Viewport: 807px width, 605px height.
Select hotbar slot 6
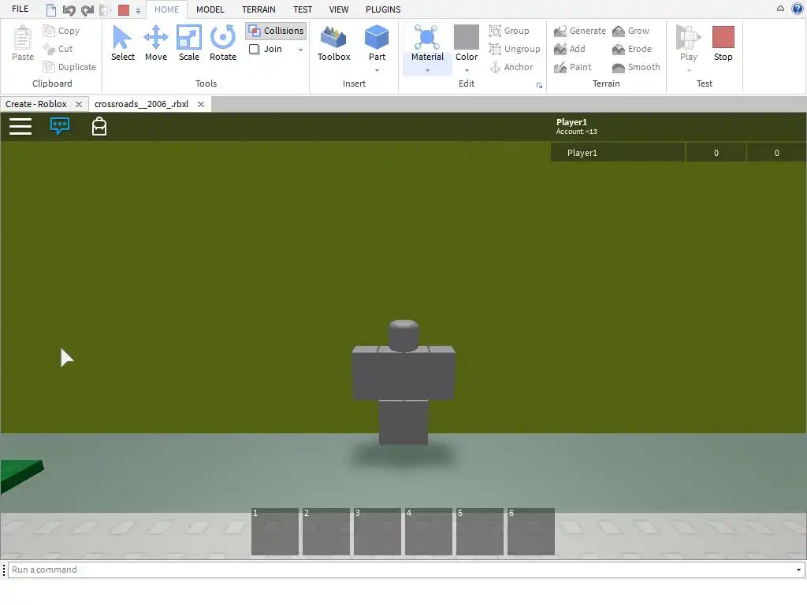tap(531, 532)
